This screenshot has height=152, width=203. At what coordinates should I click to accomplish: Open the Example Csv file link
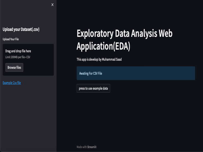click(12, 83)
